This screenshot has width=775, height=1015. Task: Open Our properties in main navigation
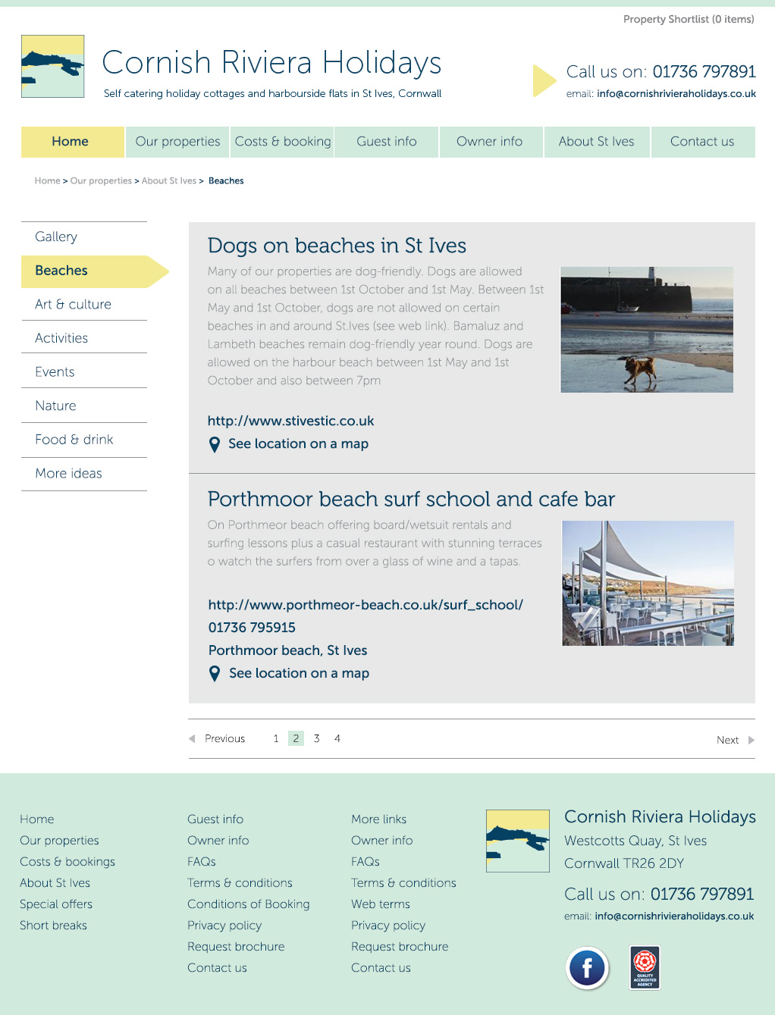click(x=177, y=142)
